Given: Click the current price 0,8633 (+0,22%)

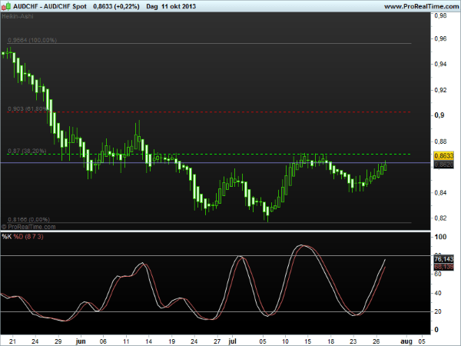Looking at the screenshot, I should point(116,6).
